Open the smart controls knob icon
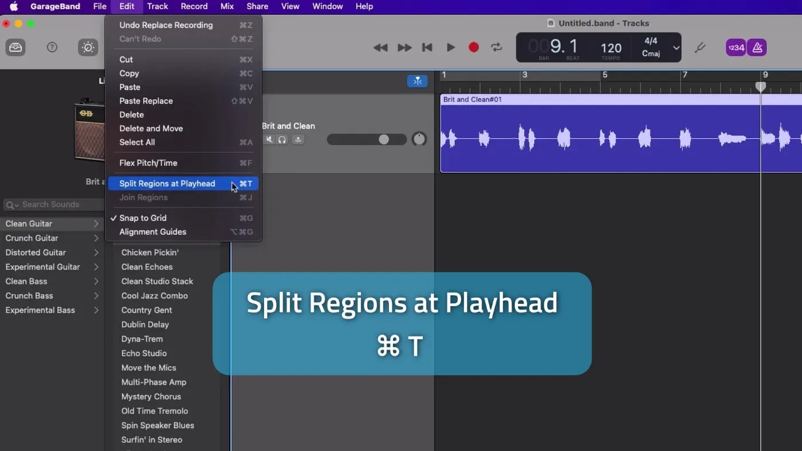 [x=88, y=48]
